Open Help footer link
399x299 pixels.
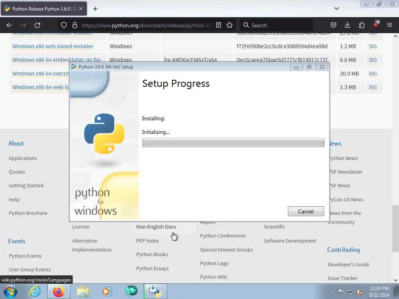coord(14,199)
